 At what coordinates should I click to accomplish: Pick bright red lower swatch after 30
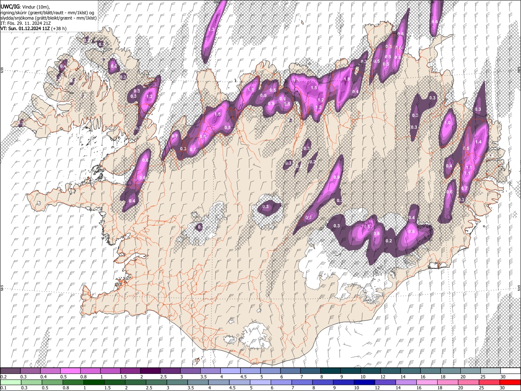510,382
